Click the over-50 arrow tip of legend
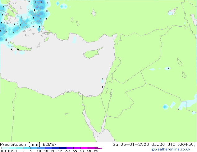Screen dimensions: 197x152 (98, 148)
